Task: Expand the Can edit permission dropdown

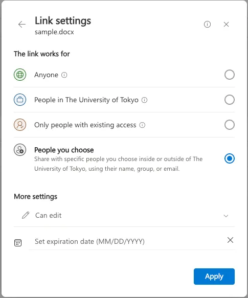Action: click(x=124, y=216)
